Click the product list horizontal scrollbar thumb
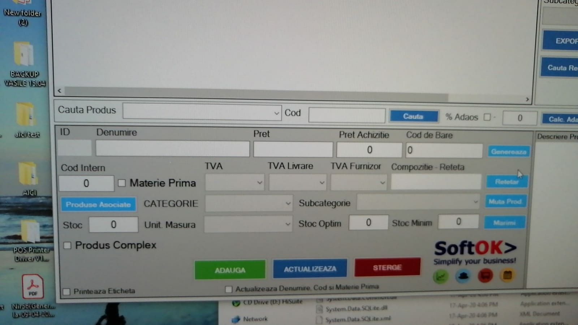Image resolution: width=578 pixels, height=325 pixels. click(x=256, y=94)
